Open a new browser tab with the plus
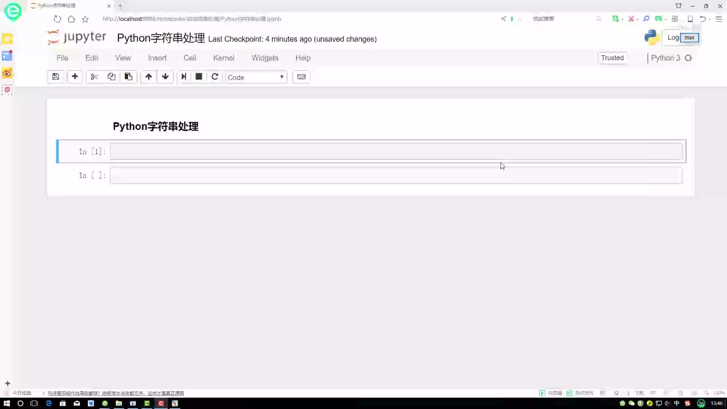Image resolution: width=727 pixels, height=409 pixels. [120, 6]
